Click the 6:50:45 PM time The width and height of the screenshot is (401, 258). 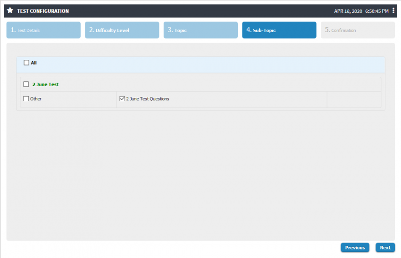377,11
